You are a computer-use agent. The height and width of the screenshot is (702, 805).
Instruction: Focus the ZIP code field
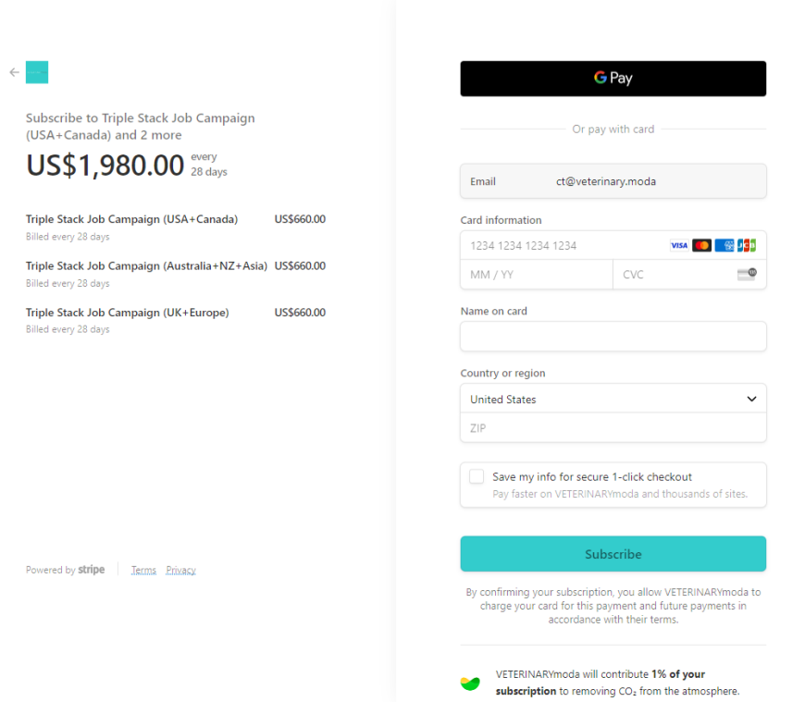click(x=613, y=428)
